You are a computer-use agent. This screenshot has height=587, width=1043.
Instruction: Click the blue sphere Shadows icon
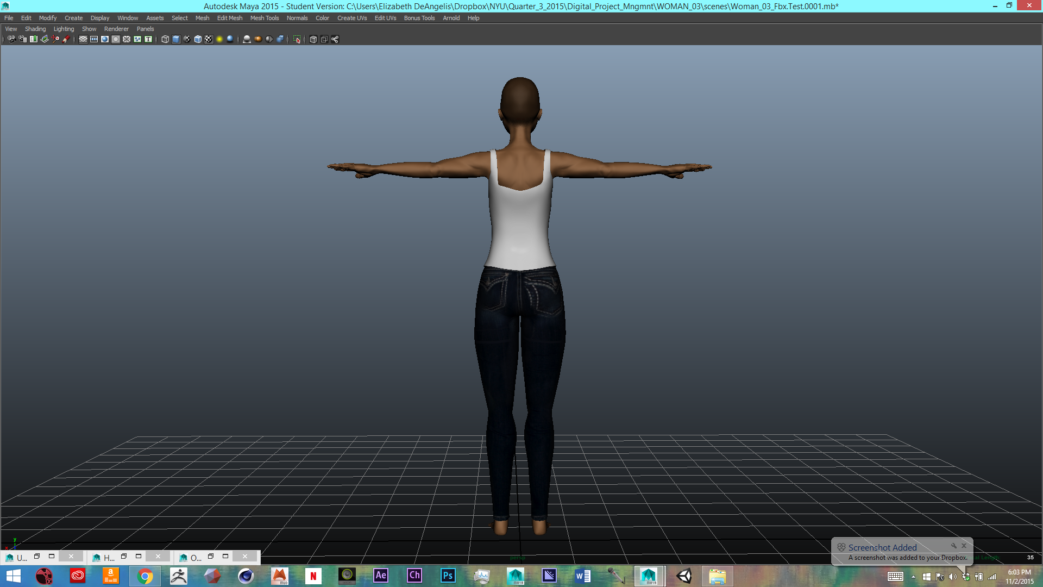pos(230,39)
